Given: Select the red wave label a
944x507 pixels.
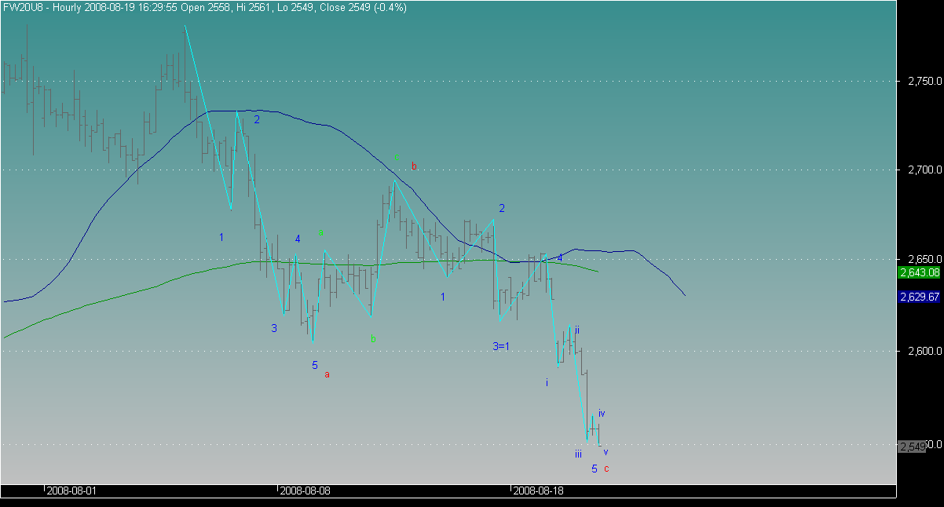Looking at the screenshot, I should tap(327, 374).
